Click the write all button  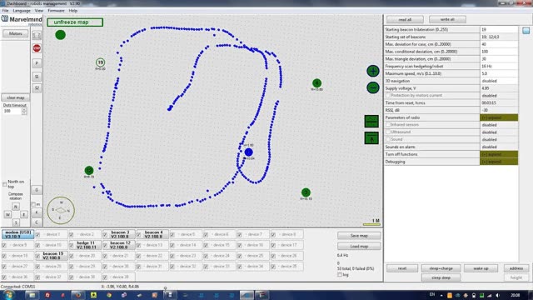(447, 19)
